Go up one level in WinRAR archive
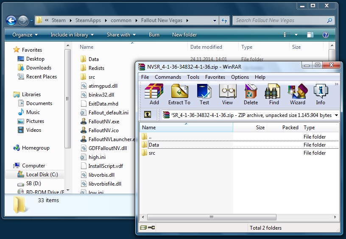Viewport: 346px width, 239px height. click(x=148, y=114)
